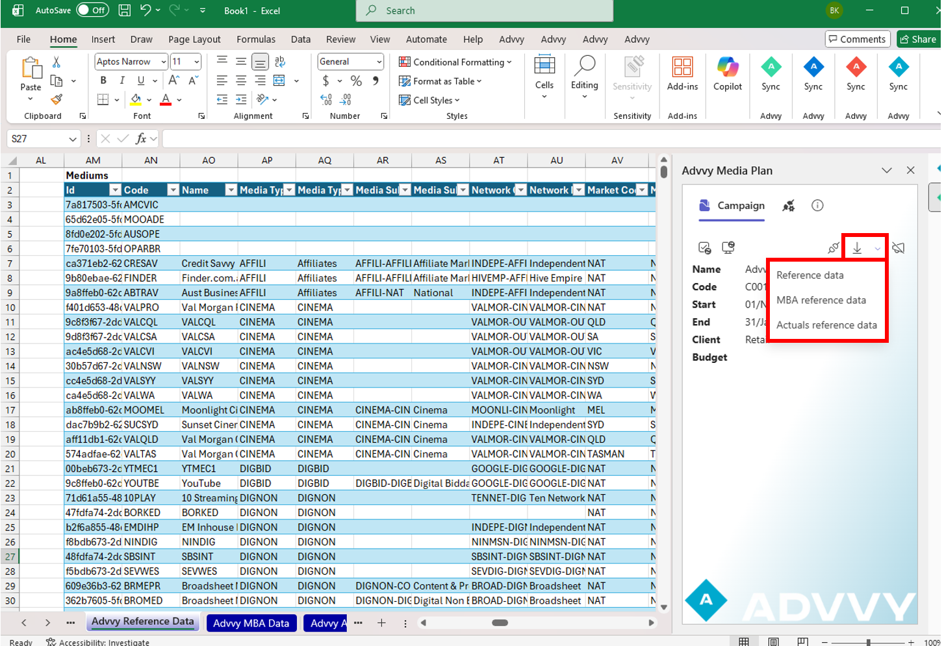Click the Cut scissors icon
Screen dimensions: 944x646
(57, 62)
